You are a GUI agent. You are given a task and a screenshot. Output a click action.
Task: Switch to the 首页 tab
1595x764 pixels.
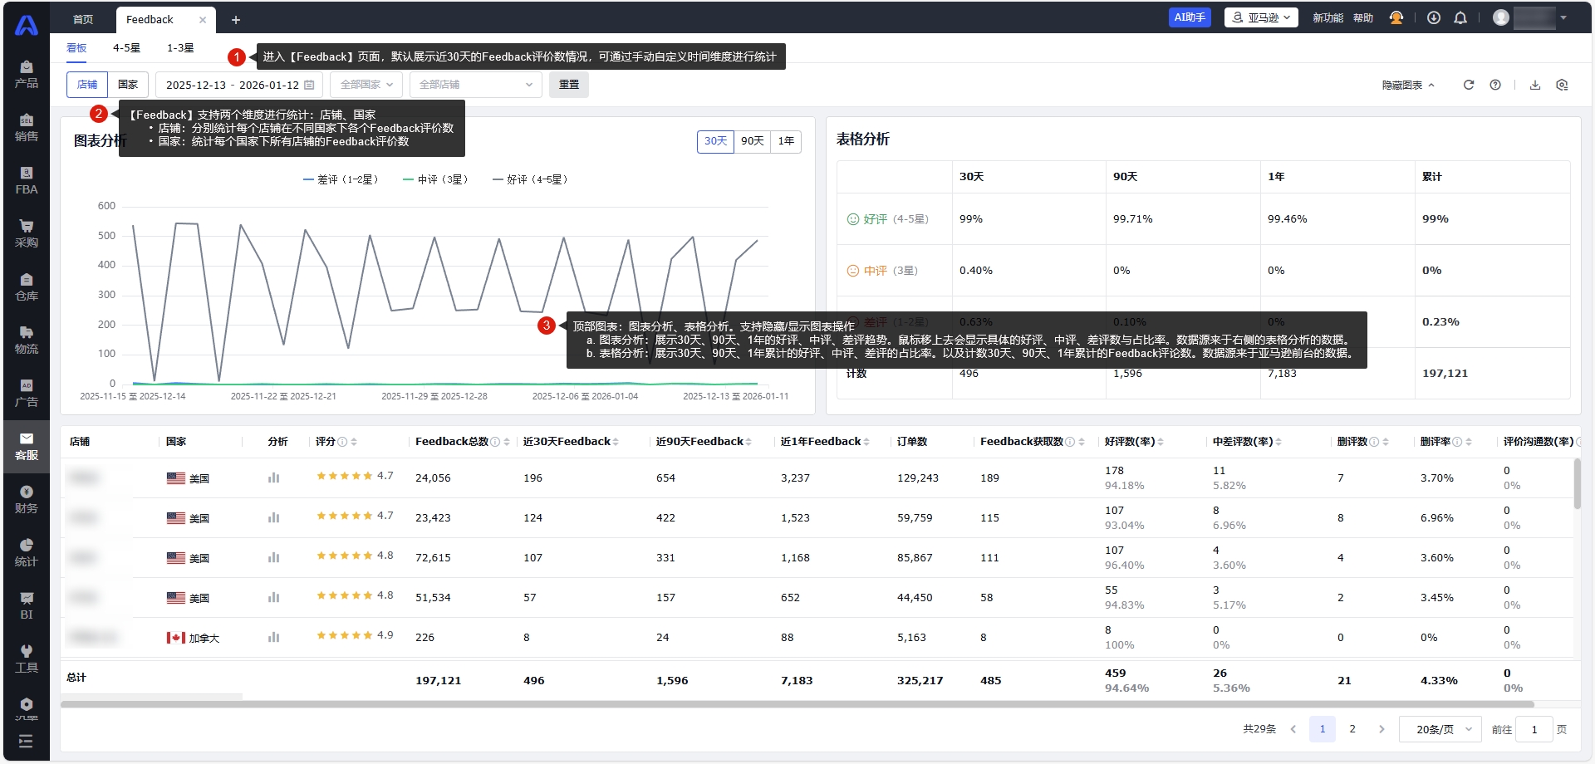tap(83, 19)
